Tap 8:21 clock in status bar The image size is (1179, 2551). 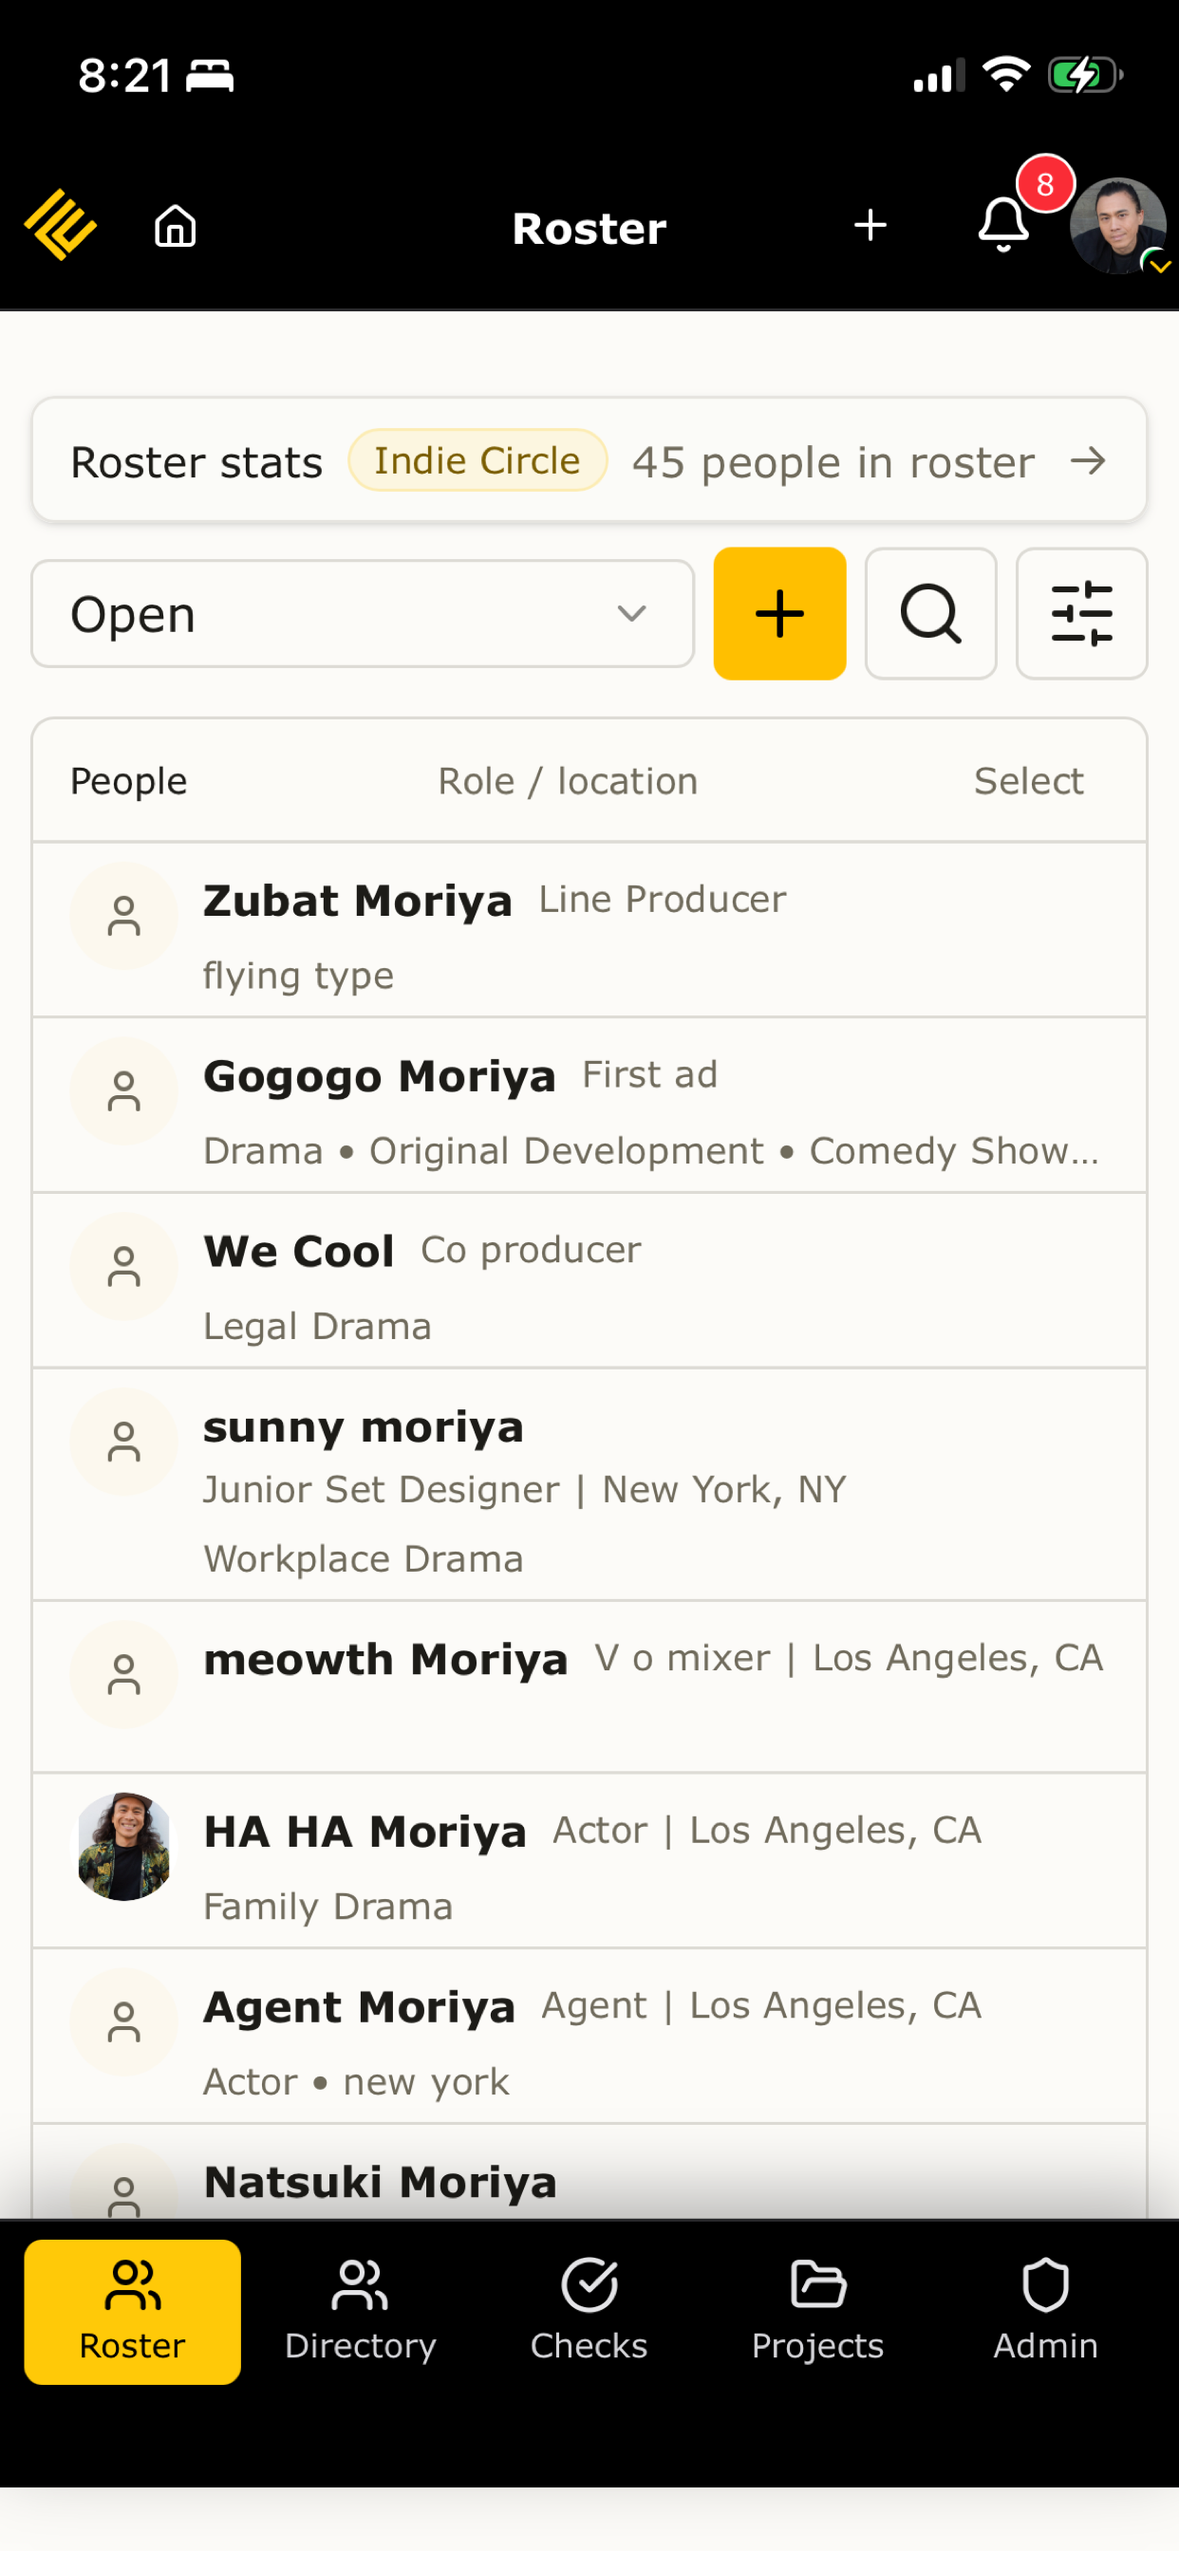pos(125,75)
